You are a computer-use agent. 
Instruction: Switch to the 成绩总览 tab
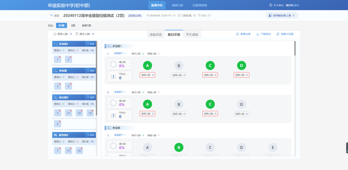click(156, 35)
